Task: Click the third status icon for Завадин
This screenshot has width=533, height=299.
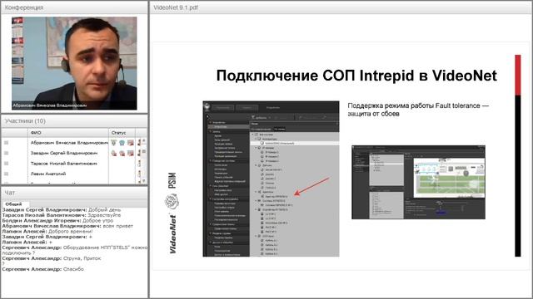Action: pos(131,153)
